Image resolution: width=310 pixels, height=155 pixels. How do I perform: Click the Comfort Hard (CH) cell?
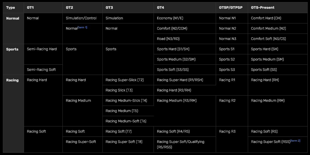[265, 18]
